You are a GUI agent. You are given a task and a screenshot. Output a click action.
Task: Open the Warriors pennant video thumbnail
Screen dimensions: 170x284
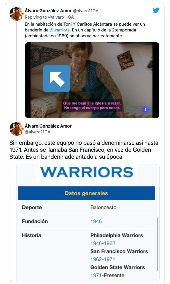point(92,80)
